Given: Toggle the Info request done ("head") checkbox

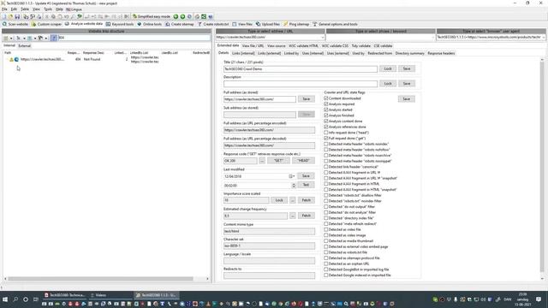Looking at the screenshot, I should coord(326,133).
